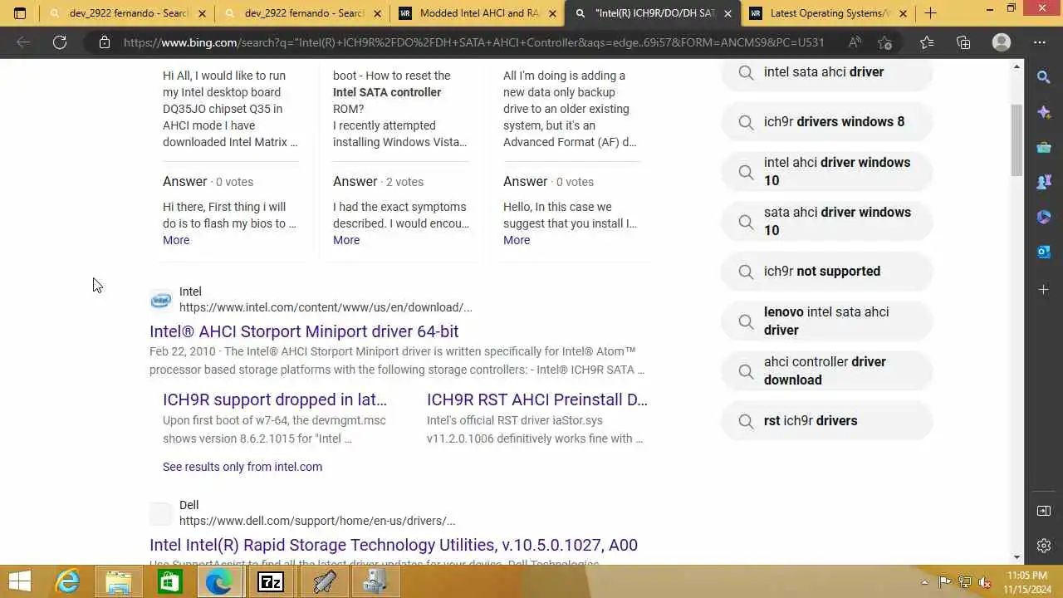Open the sidebar Outlook icon
The width and height of the screenshot is (1063, 598).
click(x=1044, y=252)
